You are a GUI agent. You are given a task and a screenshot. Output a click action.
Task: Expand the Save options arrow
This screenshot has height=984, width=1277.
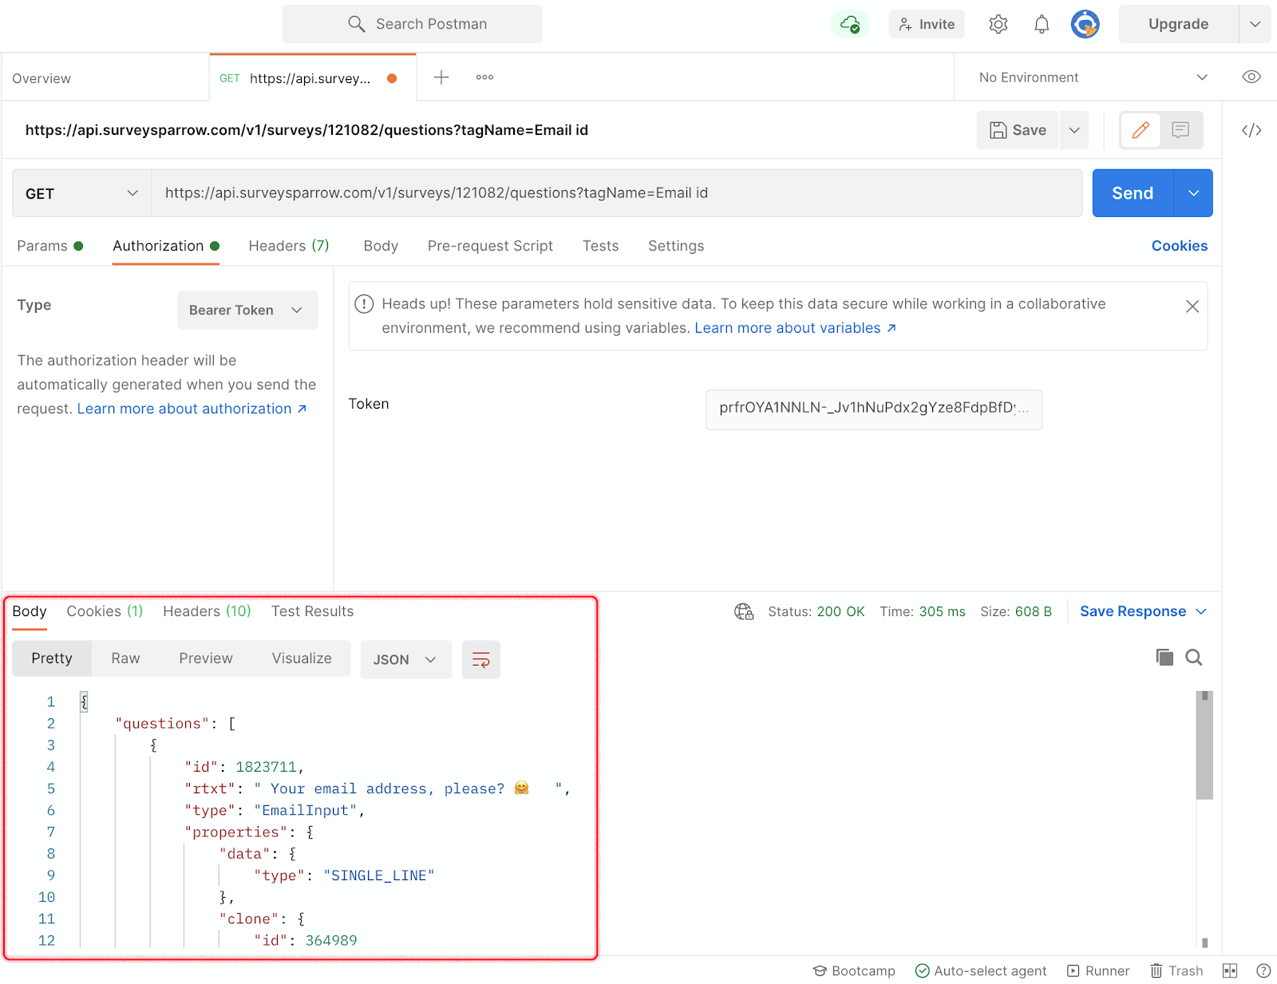(x=1074, y=130)
